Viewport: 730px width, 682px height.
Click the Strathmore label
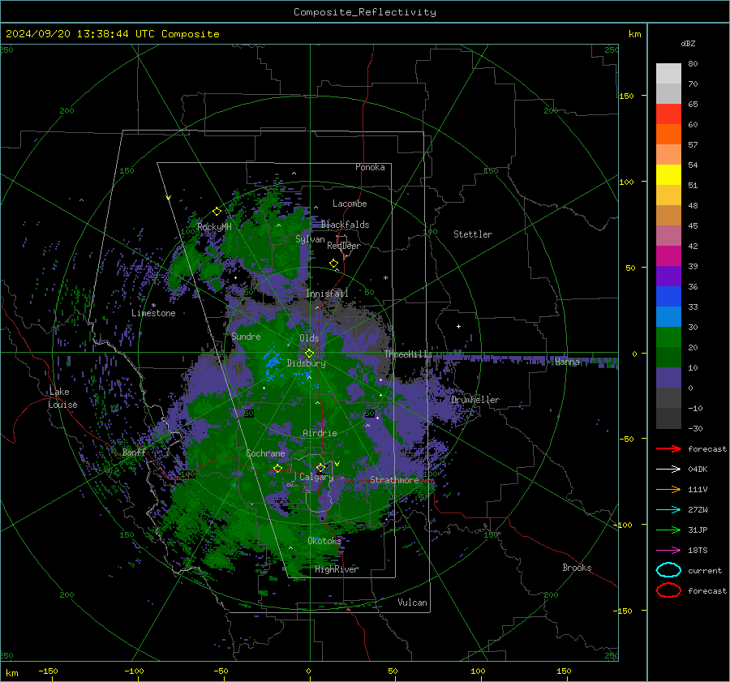click(x=394, y=480)
